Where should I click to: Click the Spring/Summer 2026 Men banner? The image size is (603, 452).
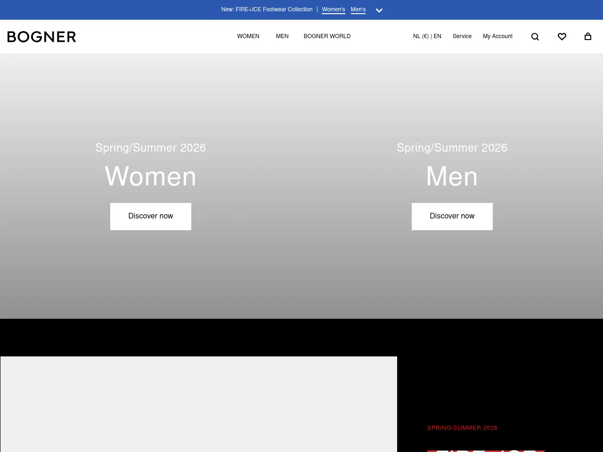click(x=452, y=177)
